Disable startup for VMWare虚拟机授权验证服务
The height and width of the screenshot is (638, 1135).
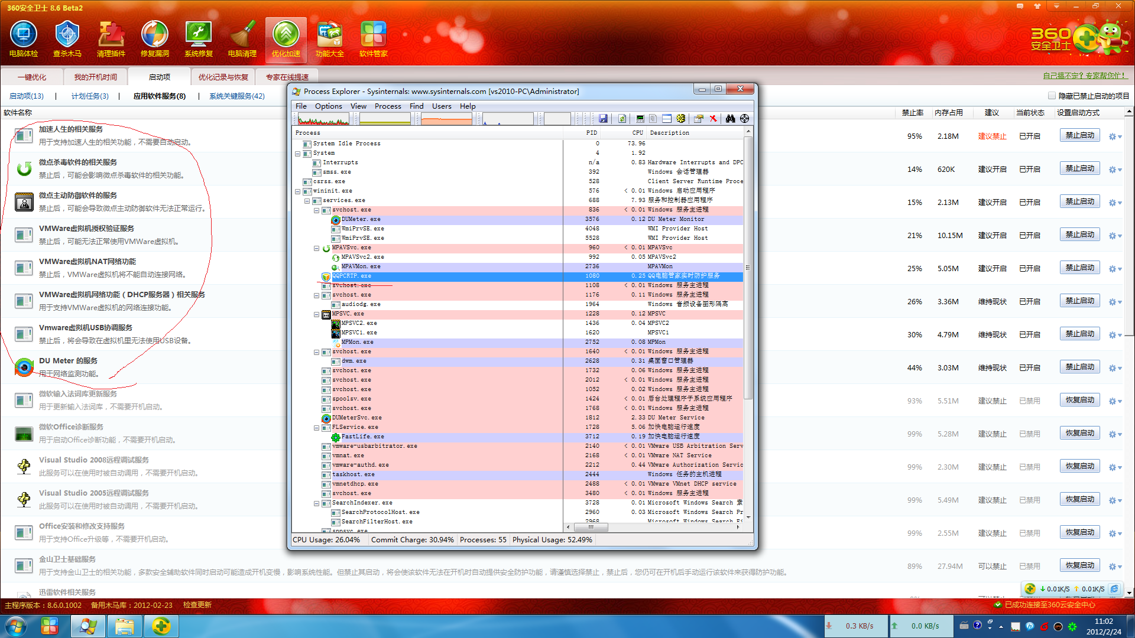[1080, 235]
